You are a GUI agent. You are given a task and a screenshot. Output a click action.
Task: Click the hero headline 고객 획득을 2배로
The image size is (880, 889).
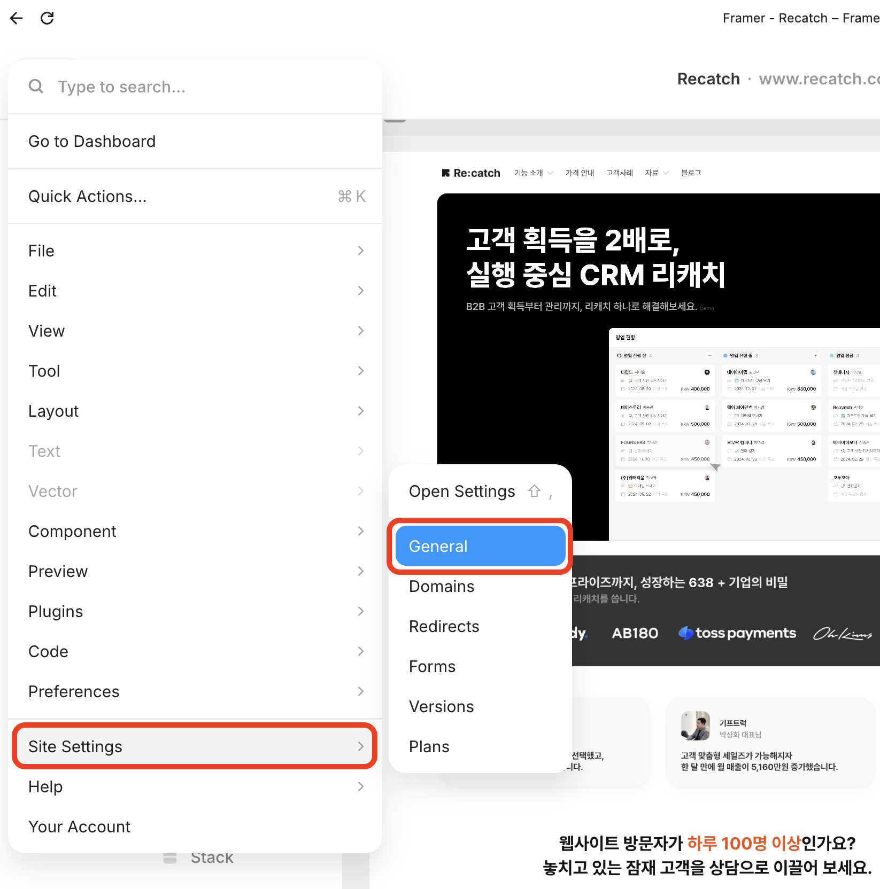[573, 240]
